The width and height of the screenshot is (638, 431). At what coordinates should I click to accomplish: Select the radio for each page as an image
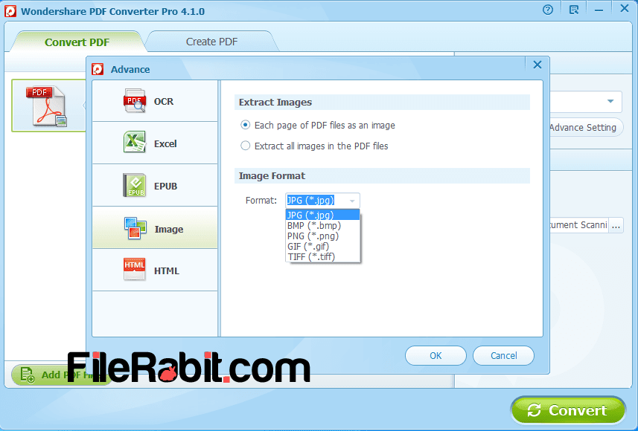point(245,125)
